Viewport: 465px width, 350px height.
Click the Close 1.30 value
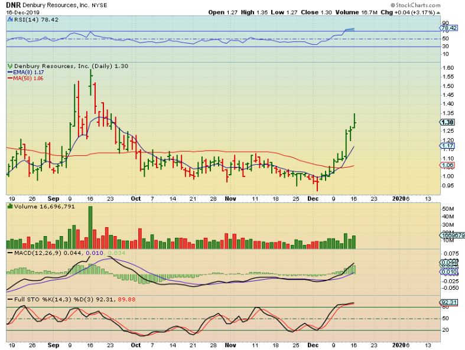coord(316,12)
